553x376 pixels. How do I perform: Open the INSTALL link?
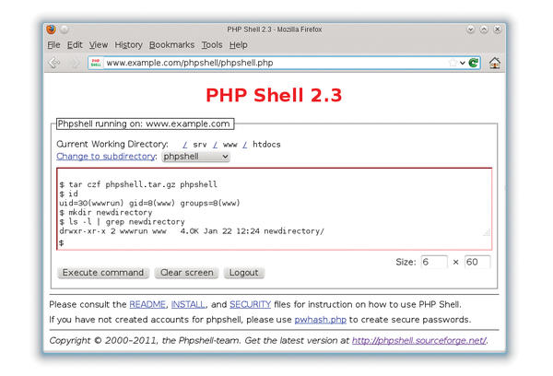point(188,304)
